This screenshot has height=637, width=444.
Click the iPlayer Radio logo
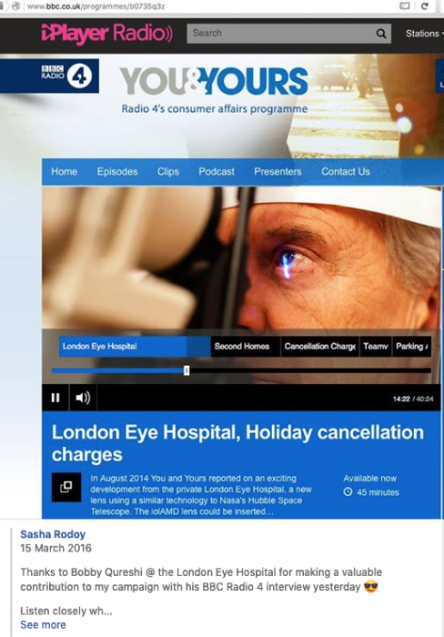[x=106, y=34]
